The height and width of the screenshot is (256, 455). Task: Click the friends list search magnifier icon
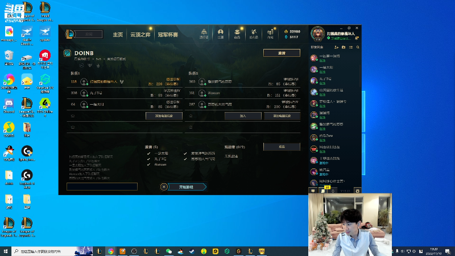click(358, 47)
